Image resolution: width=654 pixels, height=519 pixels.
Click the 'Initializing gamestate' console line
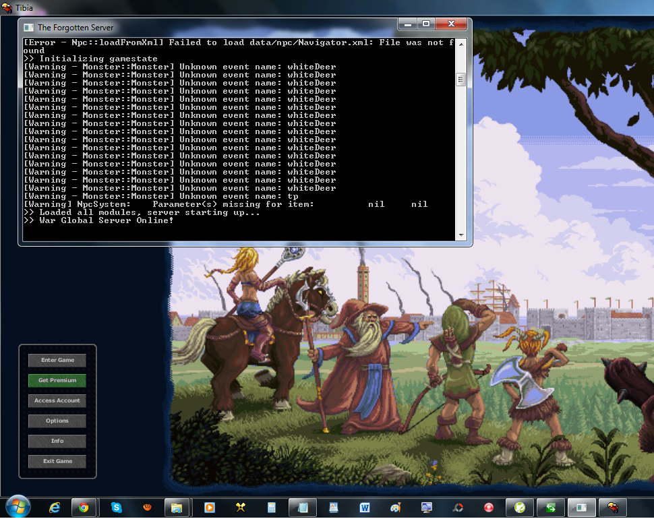coord(90,59)
